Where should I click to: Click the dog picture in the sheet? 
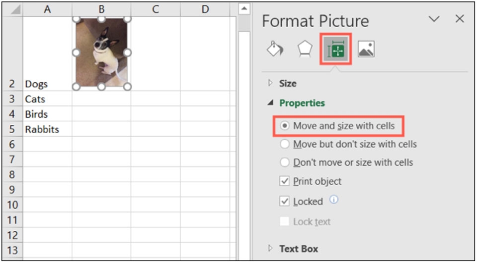point(101,52)
